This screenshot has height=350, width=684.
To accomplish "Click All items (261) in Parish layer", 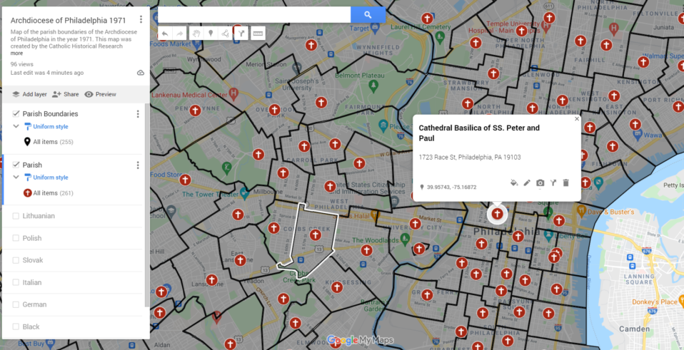I will tap(54, 193).
